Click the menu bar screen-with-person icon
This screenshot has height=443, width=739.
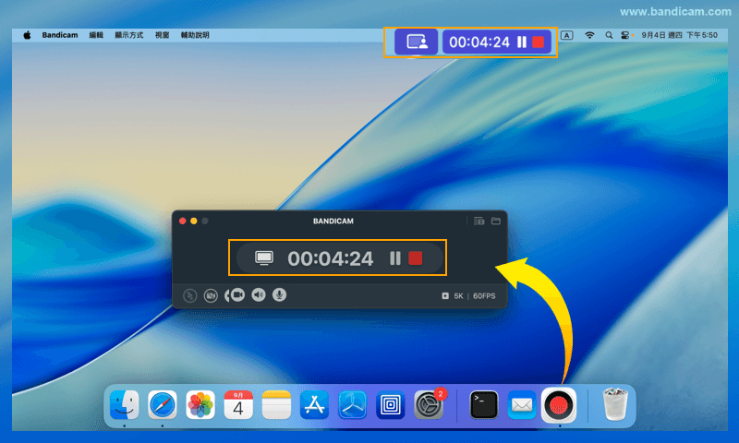click(417, 42)
